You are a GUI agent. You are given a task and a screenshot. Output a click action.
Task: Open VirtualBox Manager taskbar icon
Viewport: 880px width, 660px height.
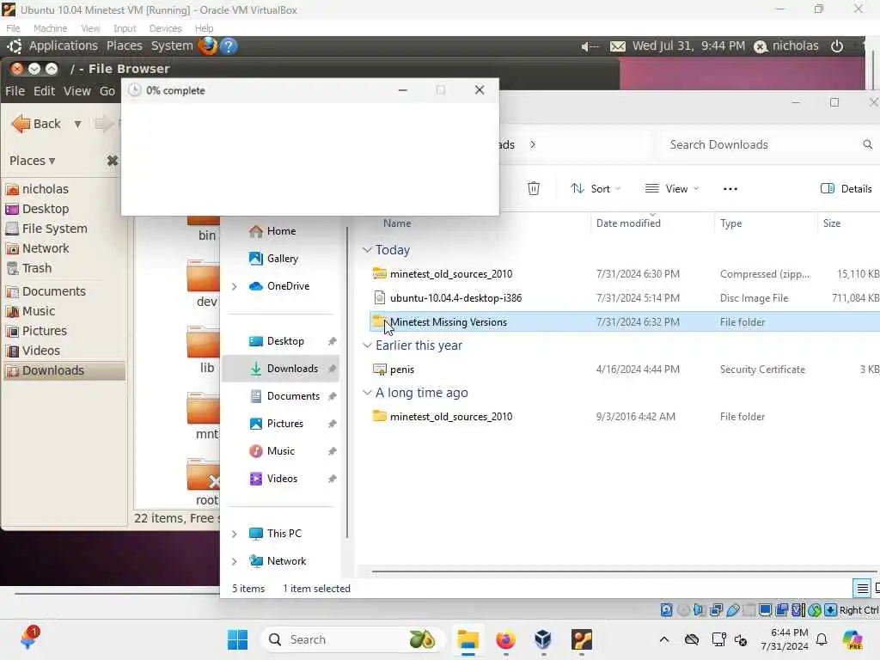click(x=543, y=639)
